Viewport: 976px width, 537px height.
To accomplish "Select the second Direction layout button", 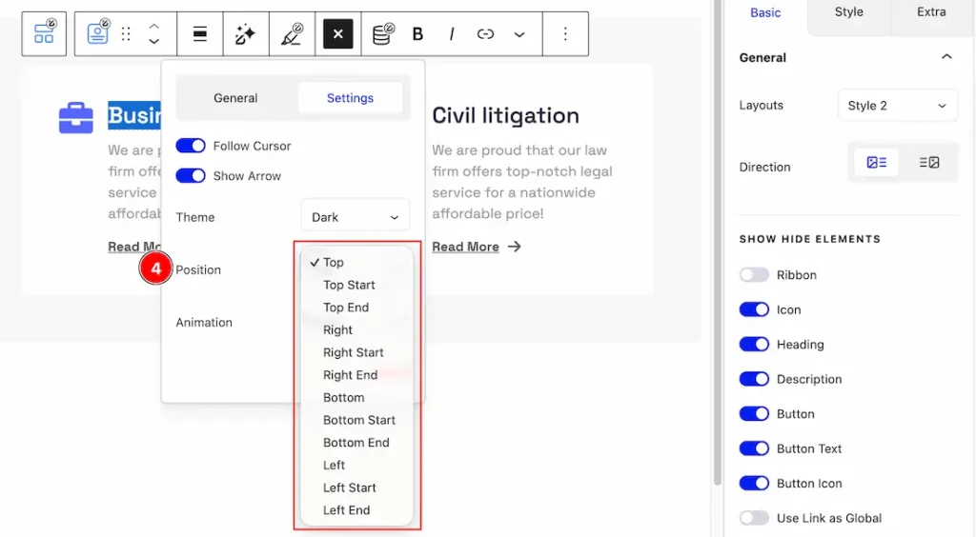I will pos(929,163).
